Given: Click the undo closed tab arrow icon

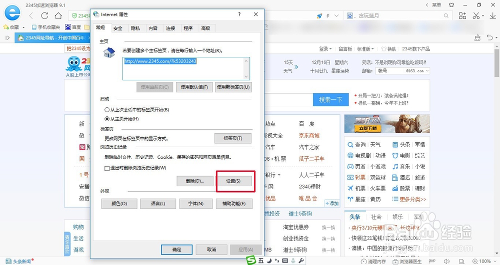Looking at the screenshot, I should (490, 37).
